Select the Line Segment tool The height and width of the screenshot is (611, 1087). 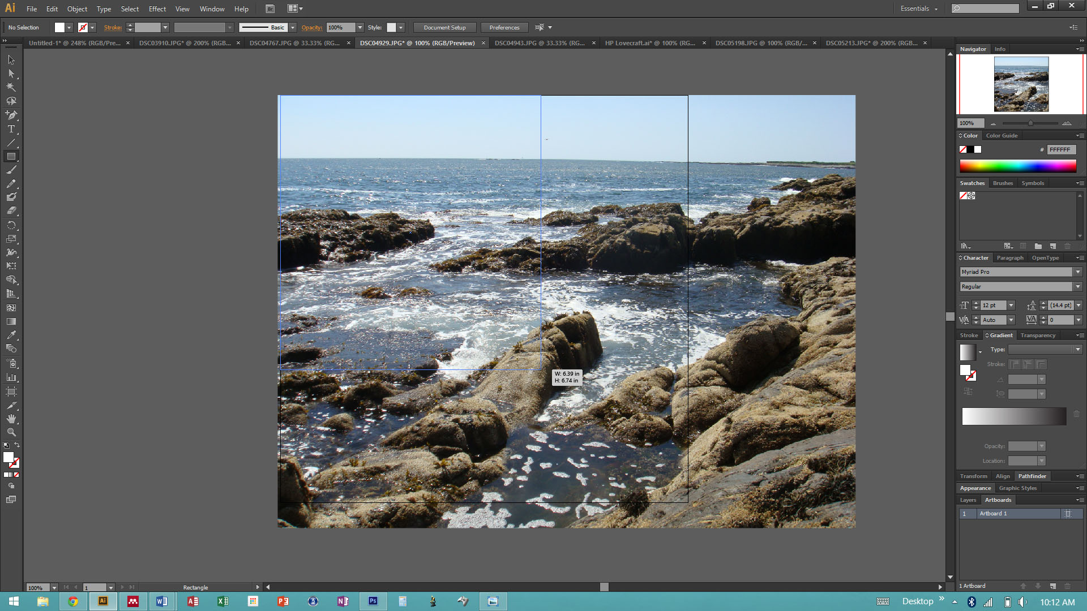[x=11, y=143]
